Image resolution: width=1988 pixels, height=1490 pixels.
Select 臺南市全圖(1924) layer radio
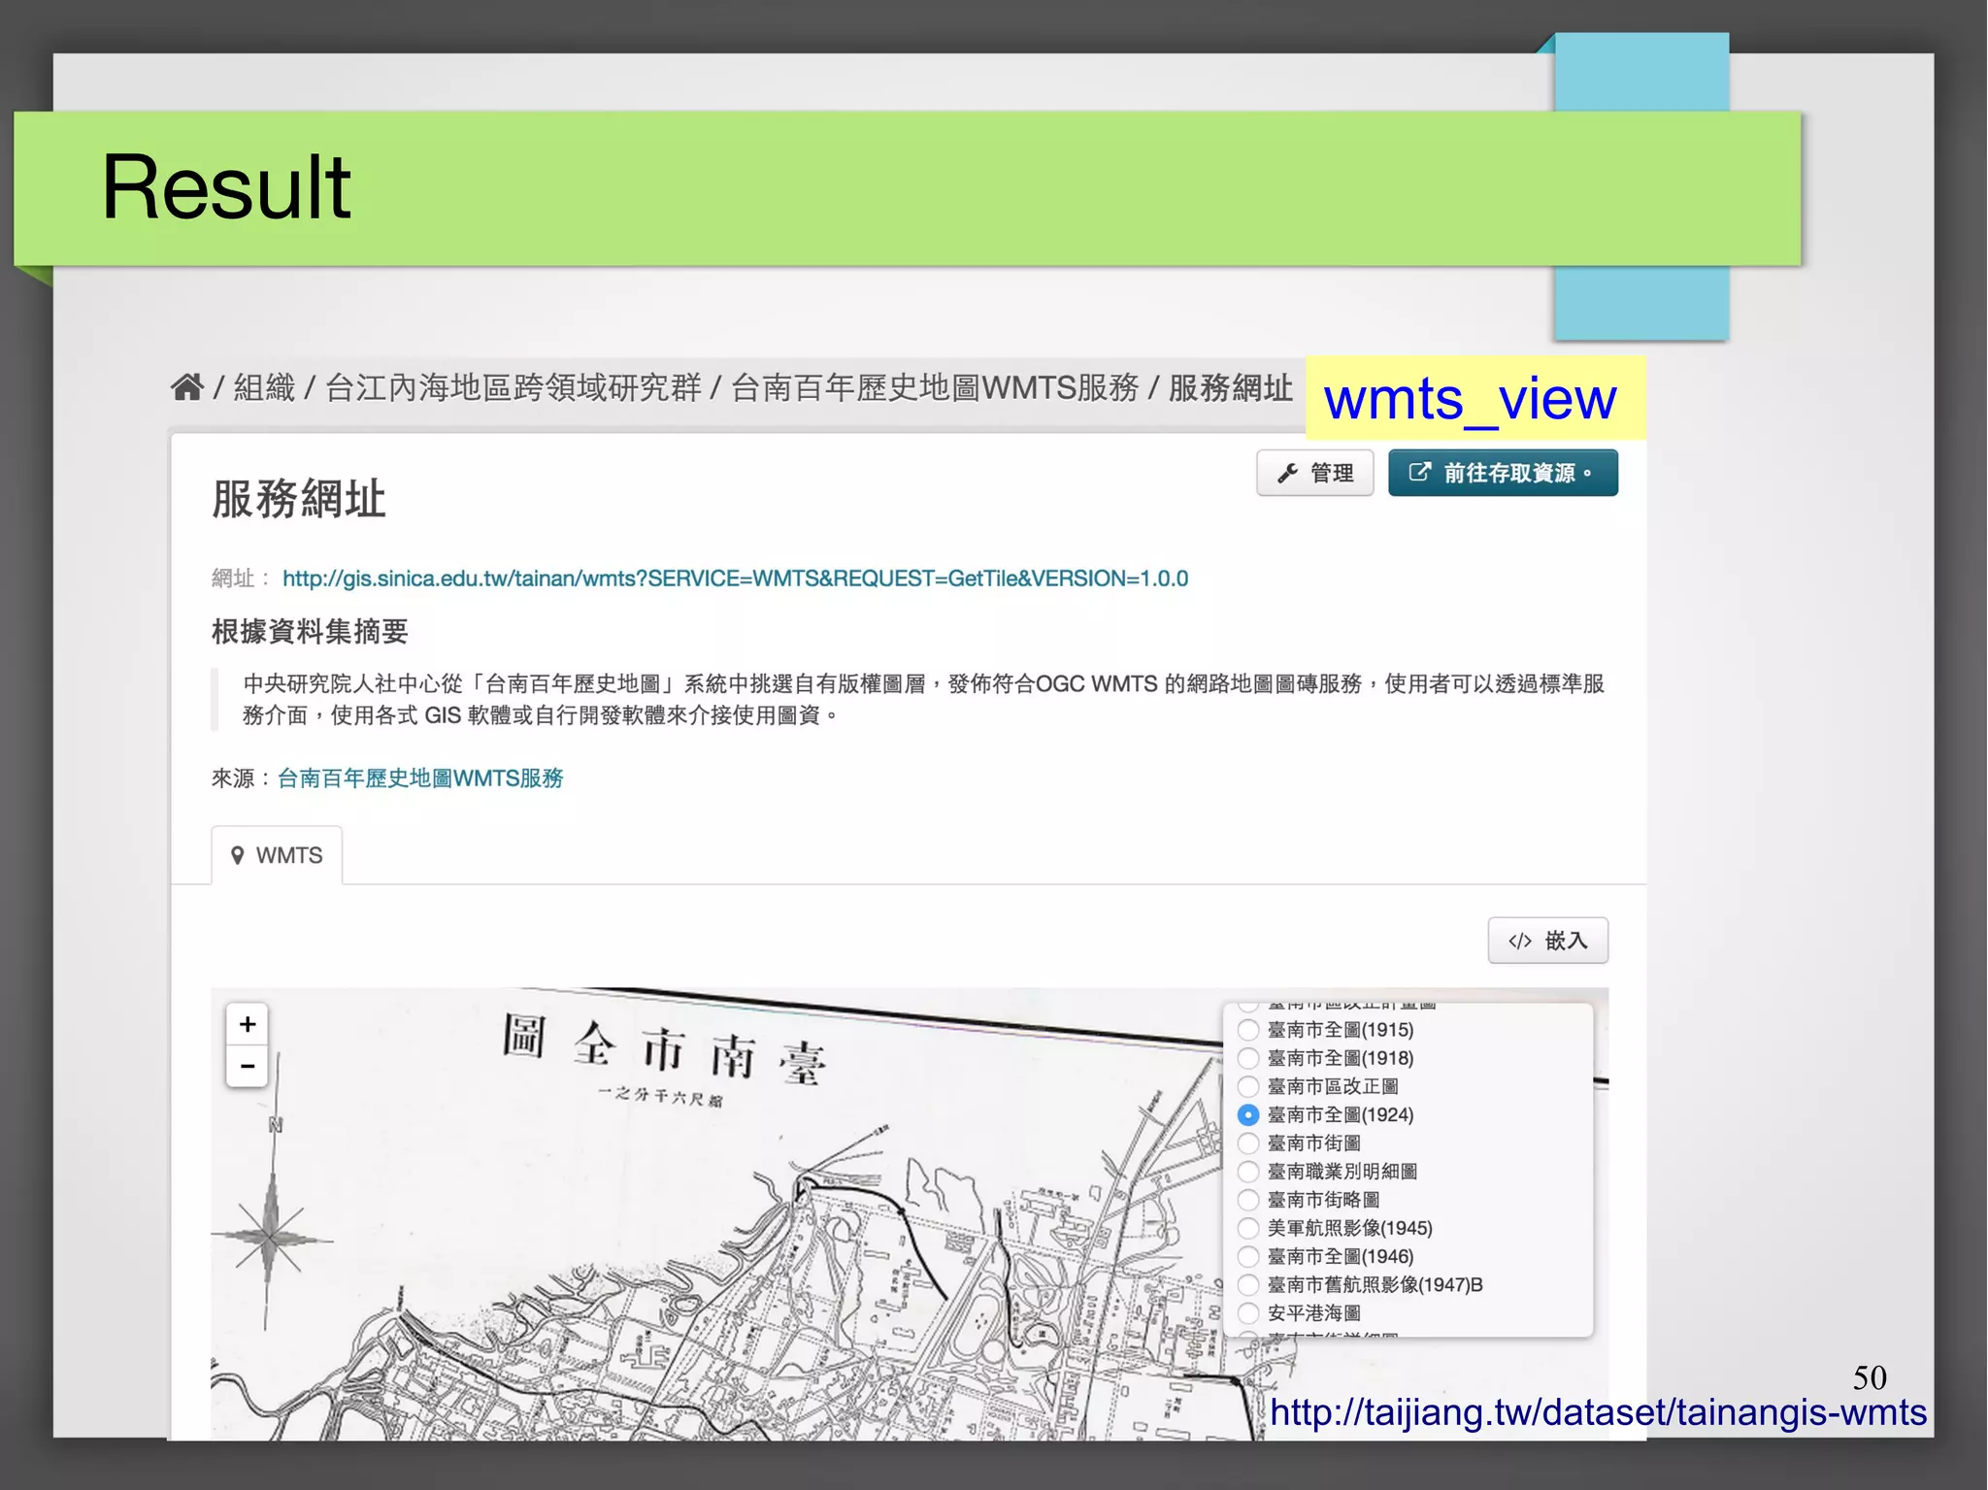[x=1248, y=1114]
